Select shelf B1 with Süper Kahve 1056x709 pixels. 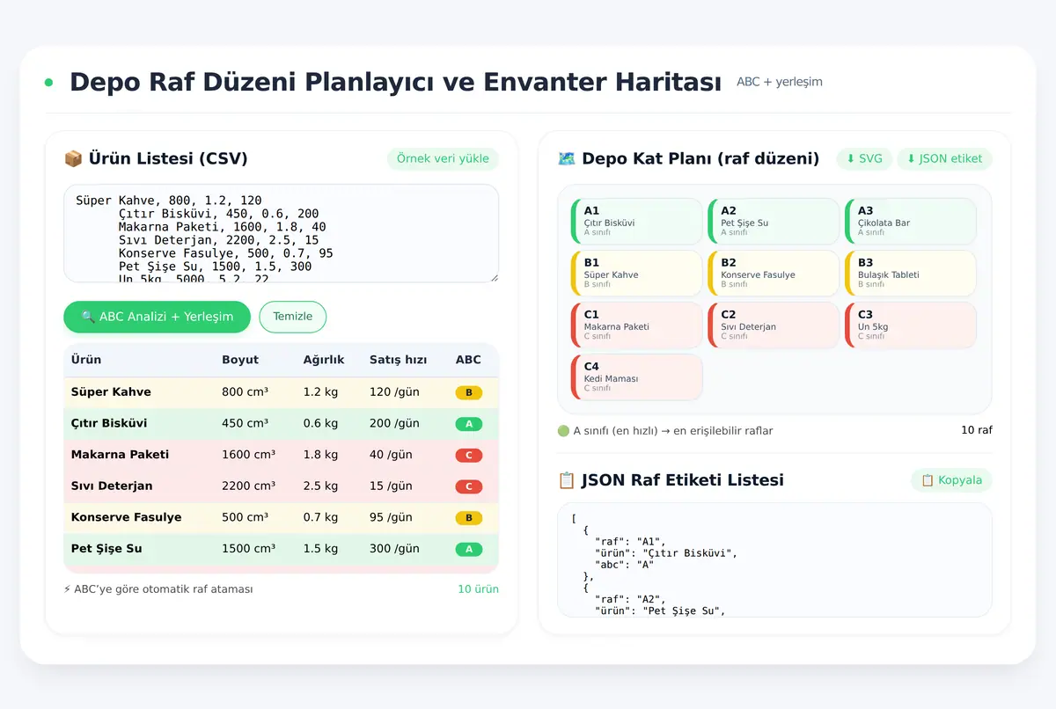pos(637,274)
